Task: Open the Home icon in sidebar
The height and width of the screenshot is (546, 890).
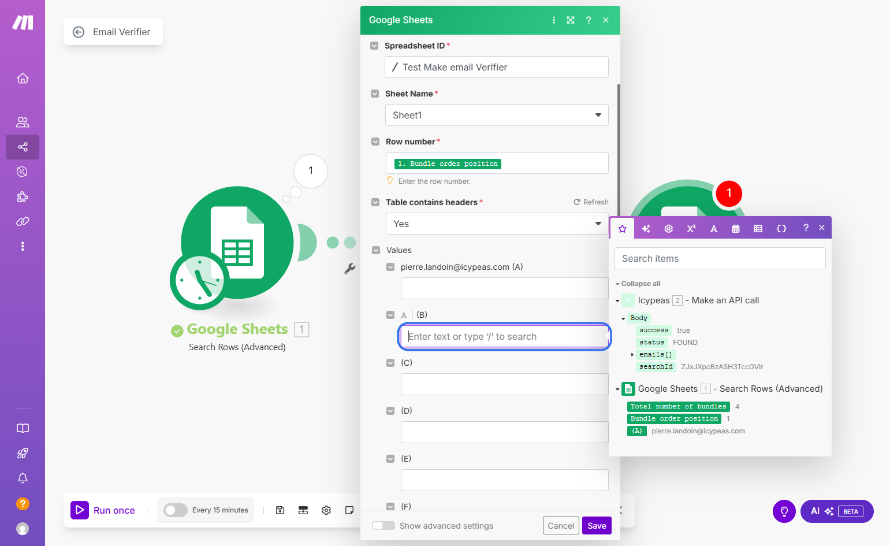Action: click(x=23, y=79)
